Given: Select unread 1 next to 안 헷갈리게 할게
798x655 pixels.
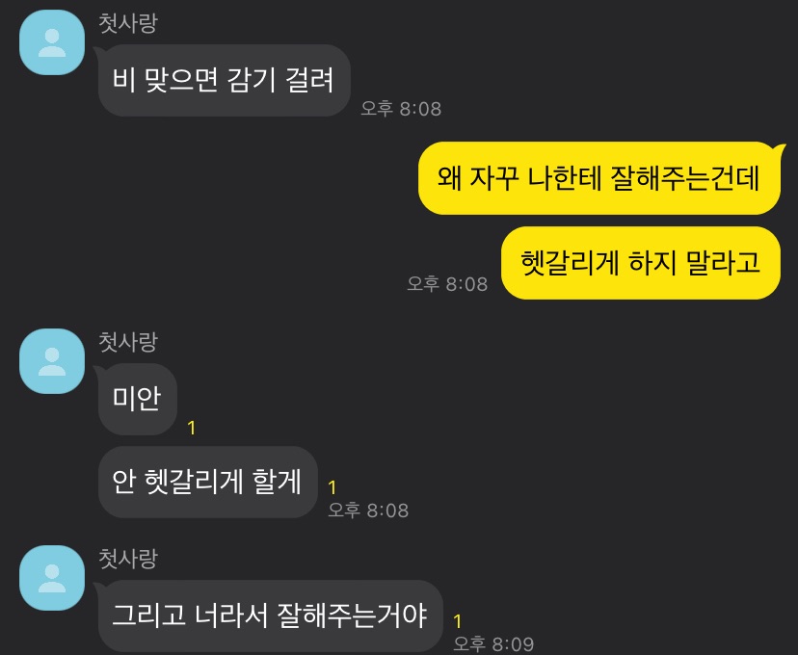Looking at the screenshot, I should [x=332, y=487].
